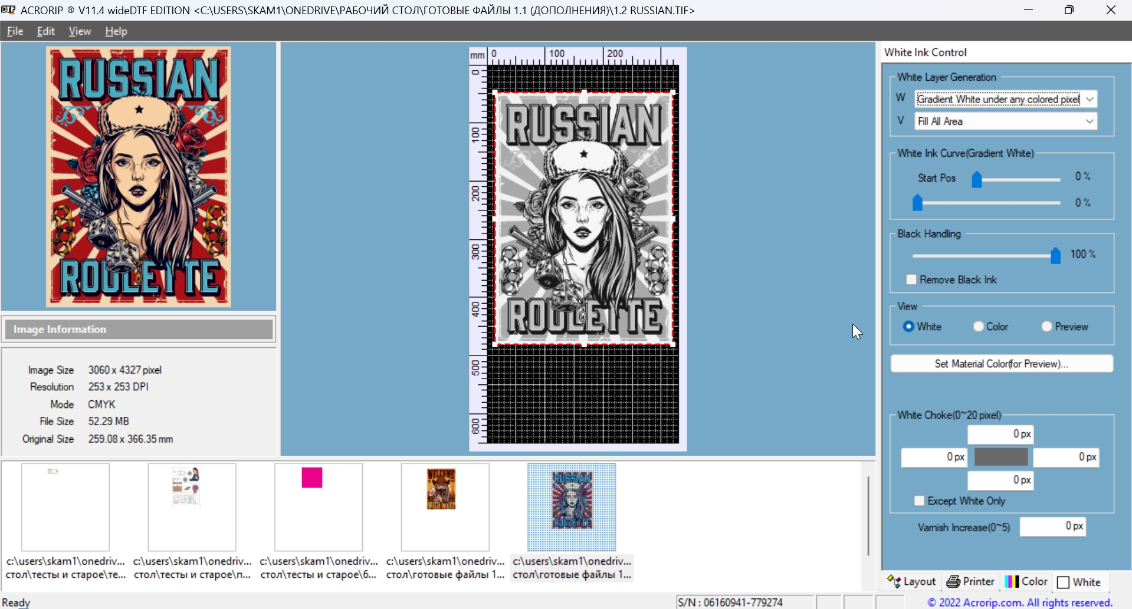Viewport: 1132px width, 609px height.
Task: Open the brown Welcome poster thumbnail
Action: point(445,506)
